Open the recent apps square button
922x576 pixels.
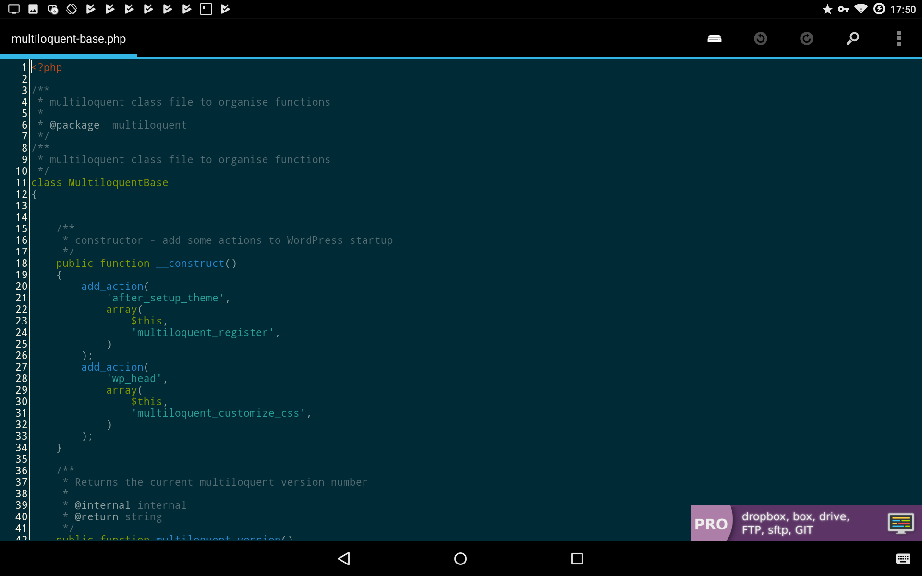(577, 559)
